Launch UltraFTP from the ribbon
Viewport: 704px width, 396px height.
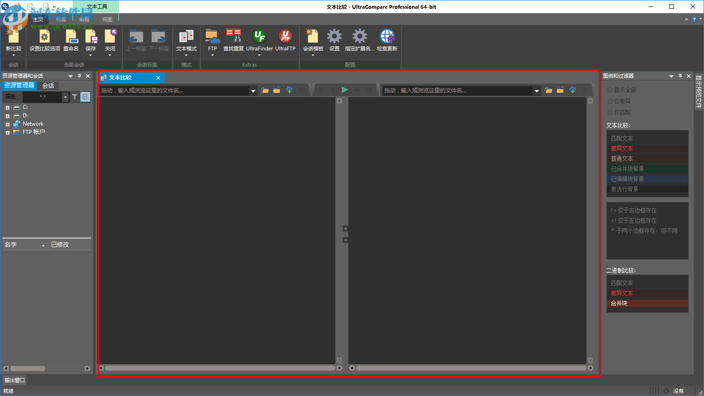click(285, 40)
